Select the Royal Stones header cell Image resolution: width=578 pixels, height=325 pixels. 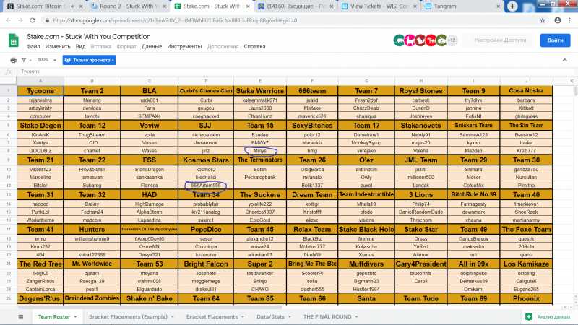point(420,91)
